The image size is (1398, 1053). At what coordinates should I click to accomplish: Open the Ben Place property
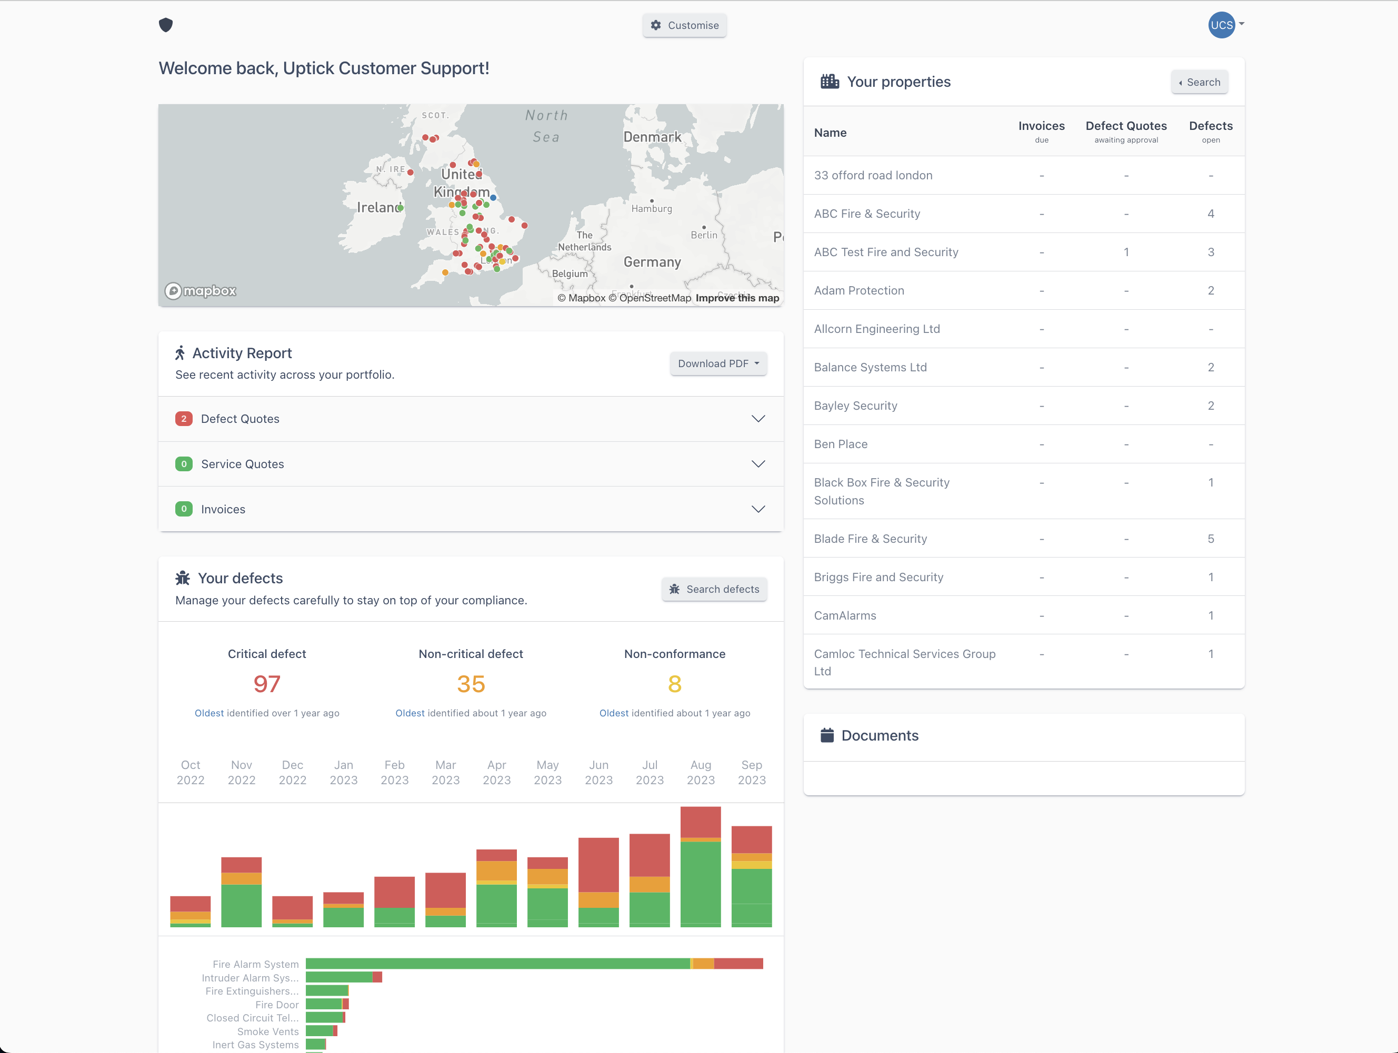1024,444
